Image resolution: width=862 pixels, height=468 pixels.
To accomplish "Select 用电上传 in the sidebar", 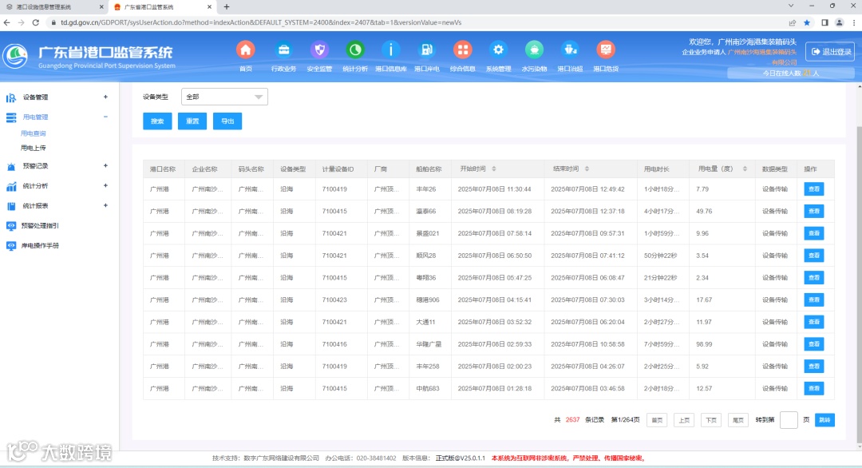I will pyautogui.click(x=33, y=148).
